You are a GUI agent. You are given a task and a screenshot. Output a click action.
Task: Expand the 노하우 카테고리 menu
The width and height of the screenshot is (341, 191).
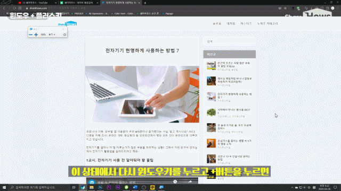[x=269, y=23]
